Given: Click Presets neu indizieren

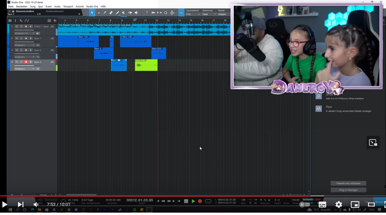Looking at the screenshot, I should [x=348, y=183].
